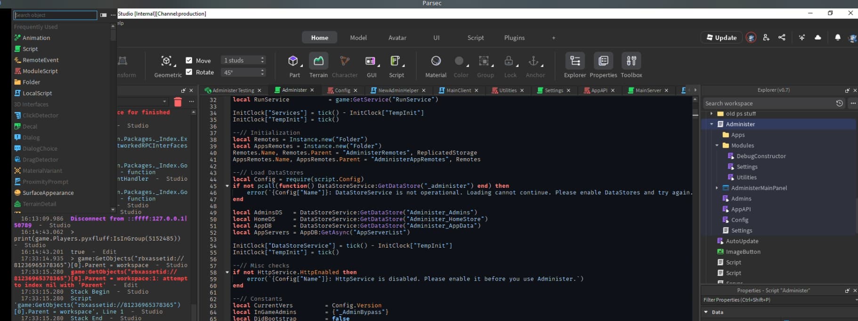Open the add collaborator icon
Viewport: 858px width, 321px height.
tap(766, 38)
